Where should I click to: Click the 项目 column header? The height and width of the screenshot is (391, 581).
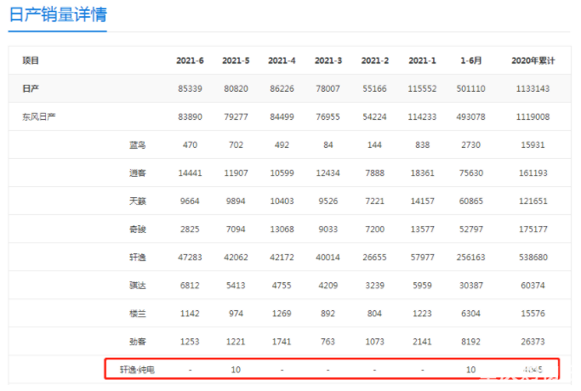(x=31, y=60)
